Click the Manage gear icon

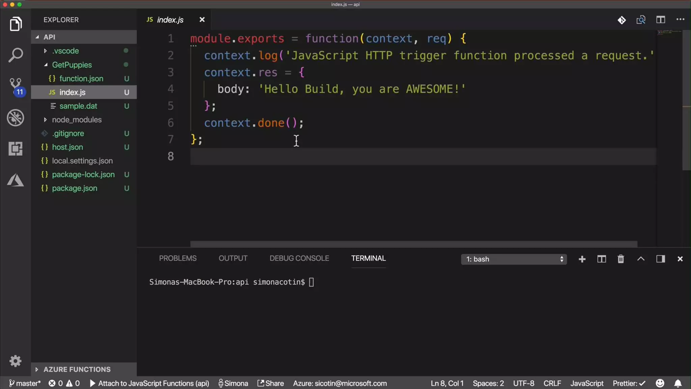(x=16, y=361)
